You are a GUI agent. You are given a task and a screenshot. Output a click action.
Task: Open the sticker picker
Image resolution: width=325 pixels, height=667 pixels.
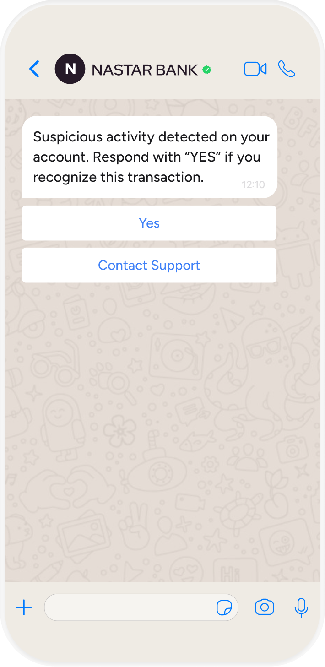click(224, 607)
